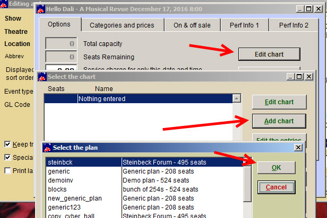This screenshot has height=218, width=327.
Task: Select the generic plan row
Action: 144,171
